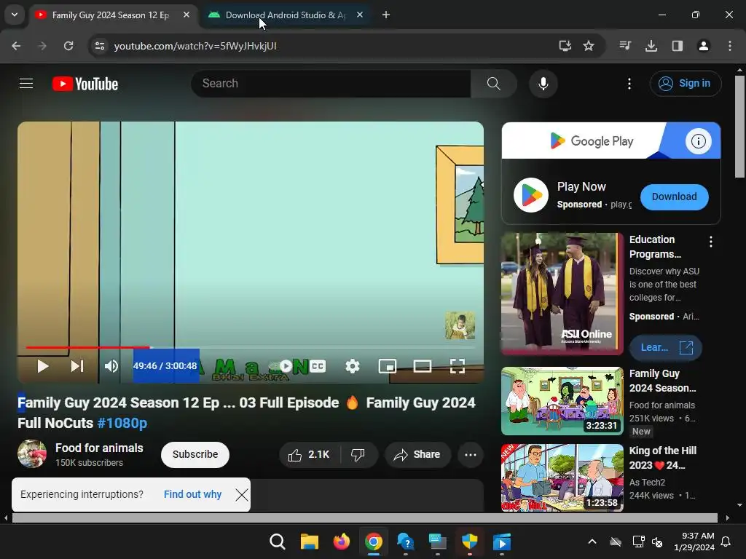746x559 pixels.
Task: Focus the YouTube Search field
Action: [x=331, y=84]
